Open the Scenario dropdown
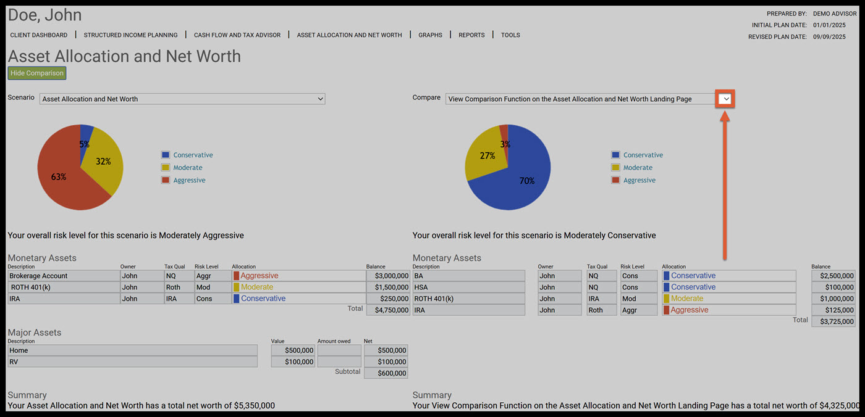 [x=182, y=99]
